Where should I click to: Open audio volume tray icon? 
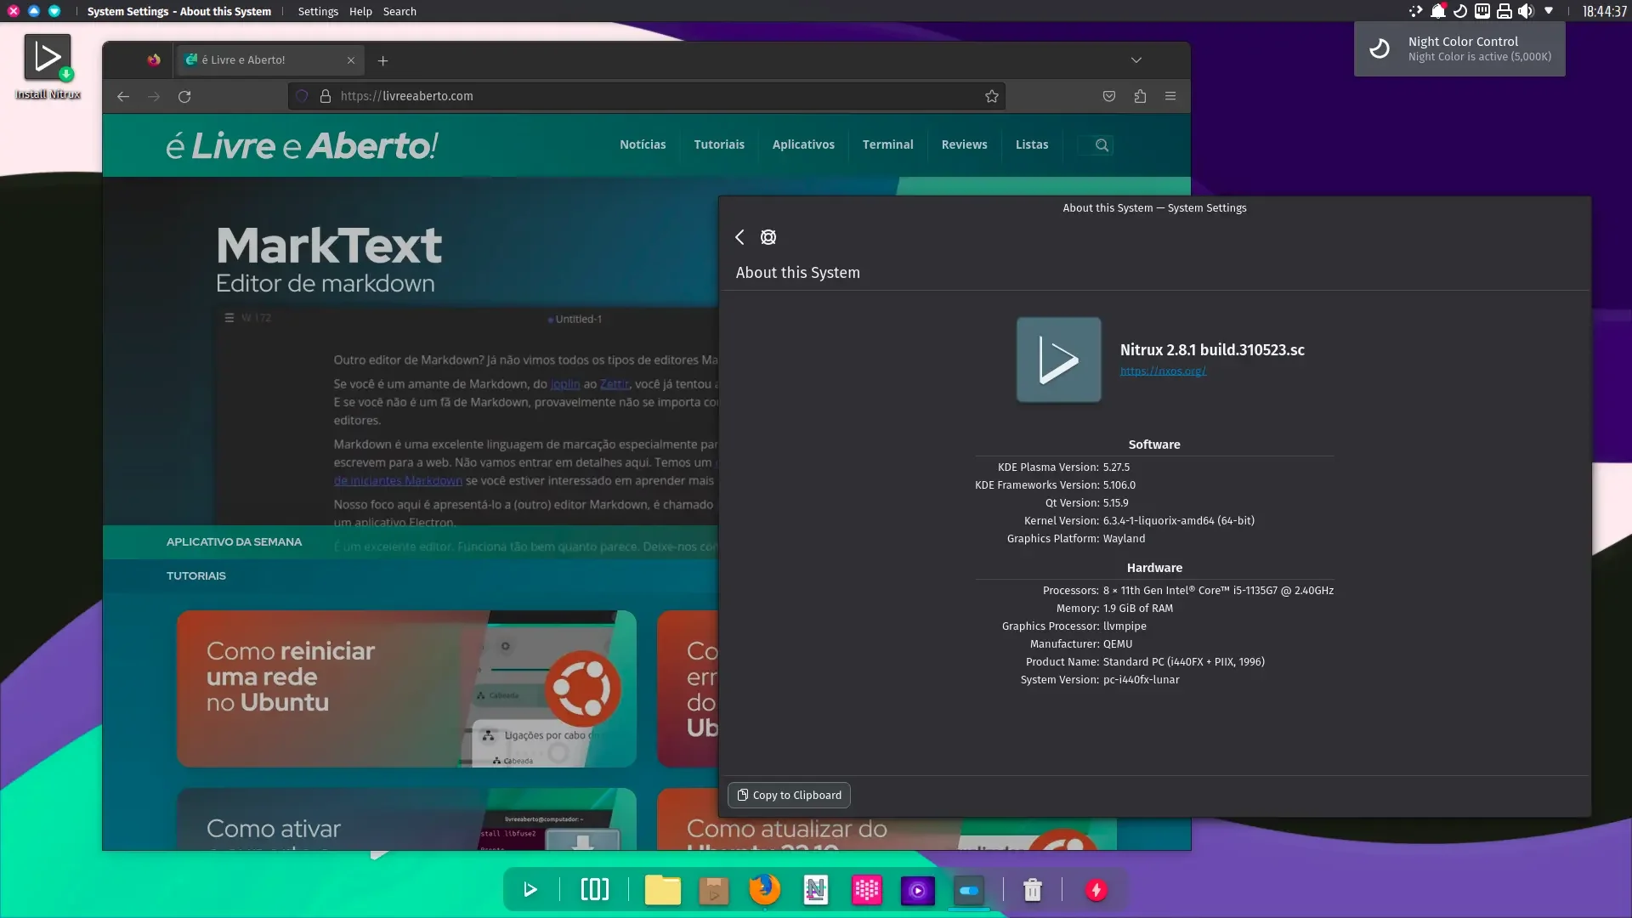[x=1527, y=11]
